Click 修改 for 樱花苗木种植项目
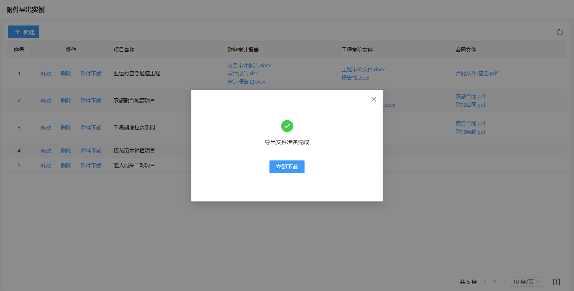The height and width of the screenshot is (291, 574). 46,151
